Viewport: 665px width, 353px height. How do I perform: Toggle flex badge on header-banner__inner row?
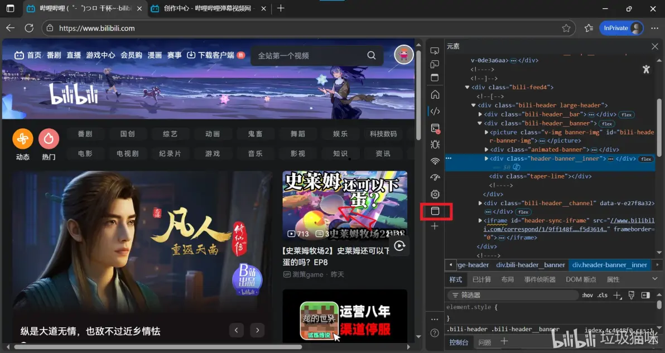coord(646,159)
